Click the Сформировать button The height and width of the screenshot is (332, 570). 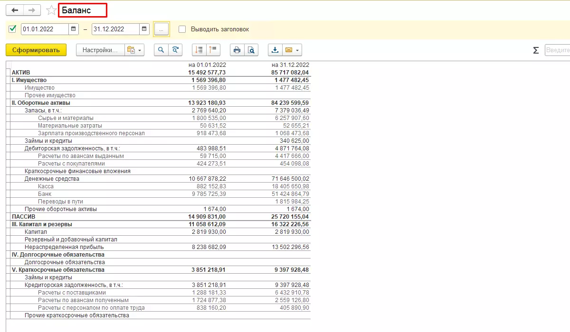[36, 50]
